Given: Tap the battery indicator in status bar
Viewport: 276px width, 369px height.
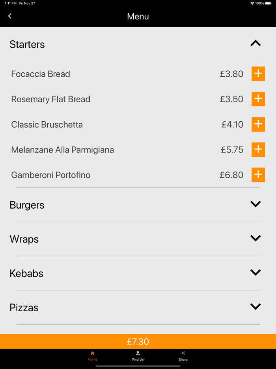Looking at the screenshot, I should (x=268, y=3).
